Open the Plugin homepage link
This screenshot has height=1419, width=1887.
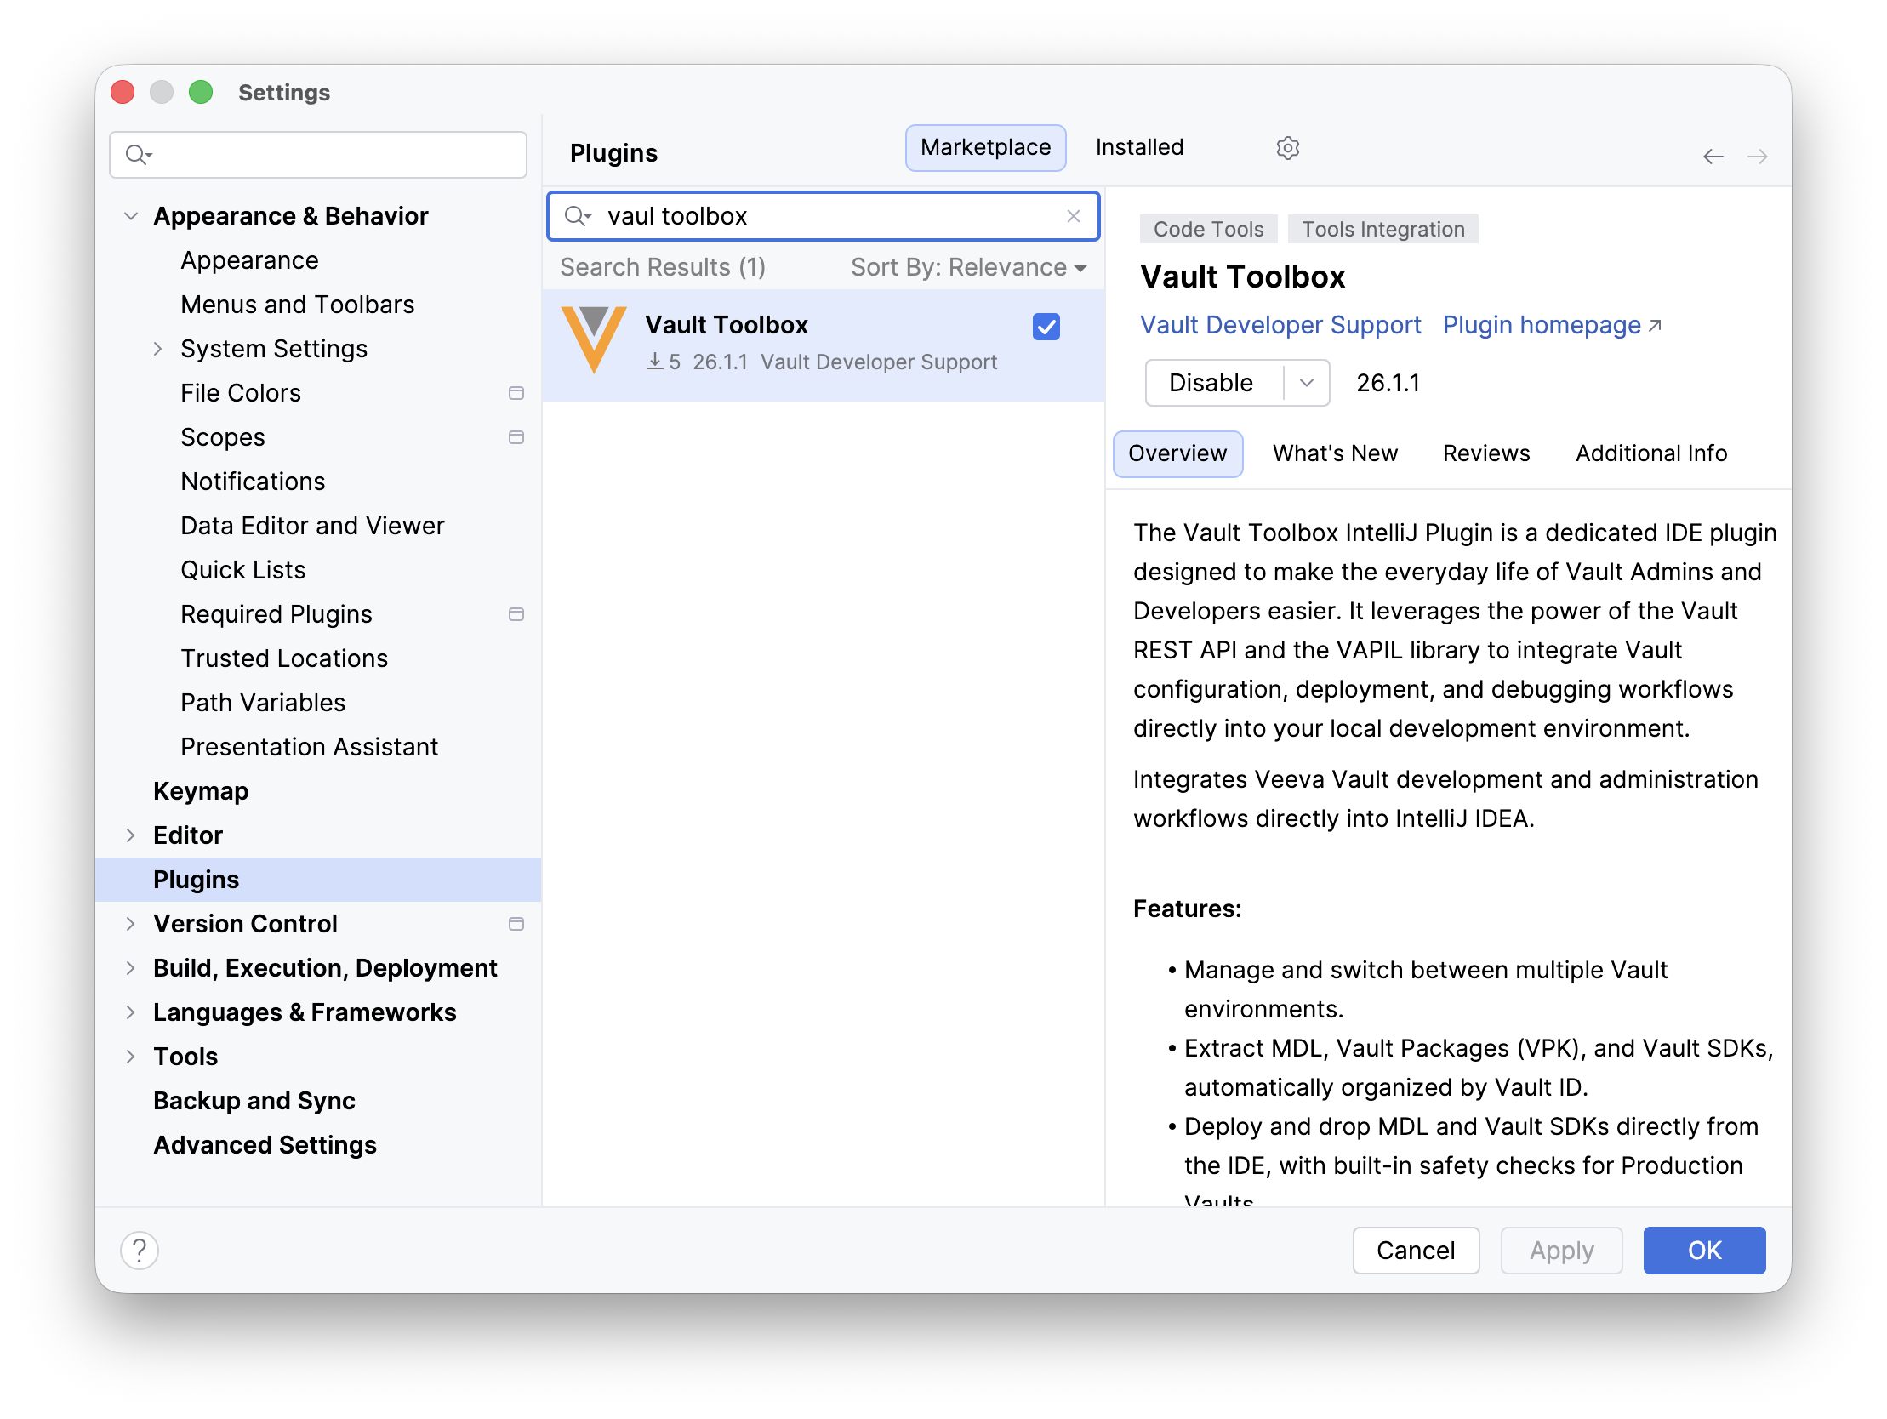[1552, 325]
